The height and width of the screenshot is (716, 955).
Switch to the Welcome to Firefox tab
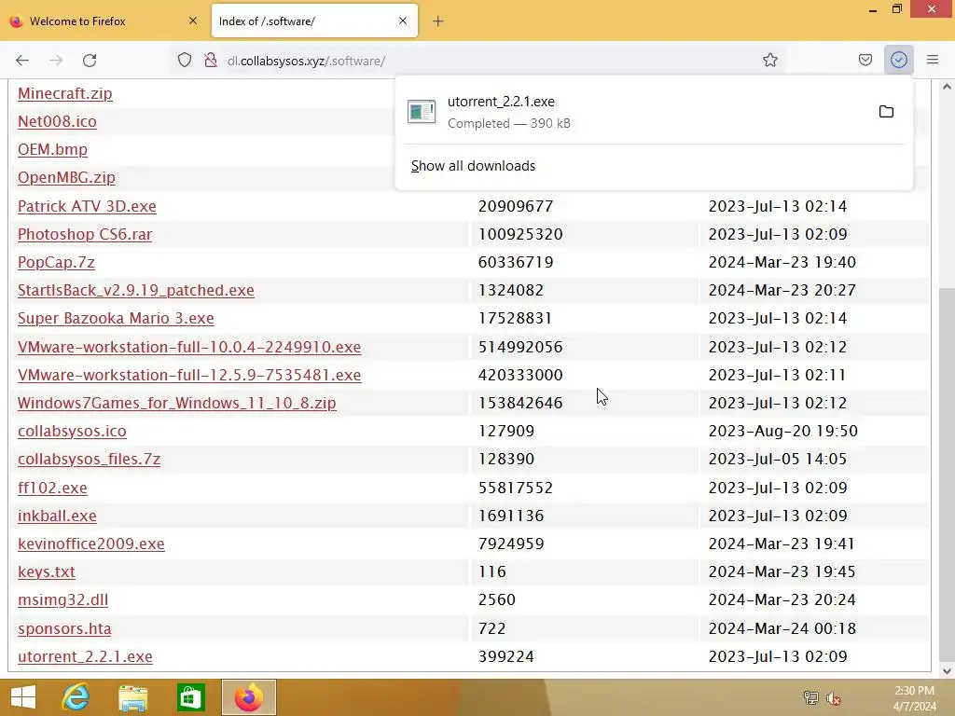tap(104, 21)
